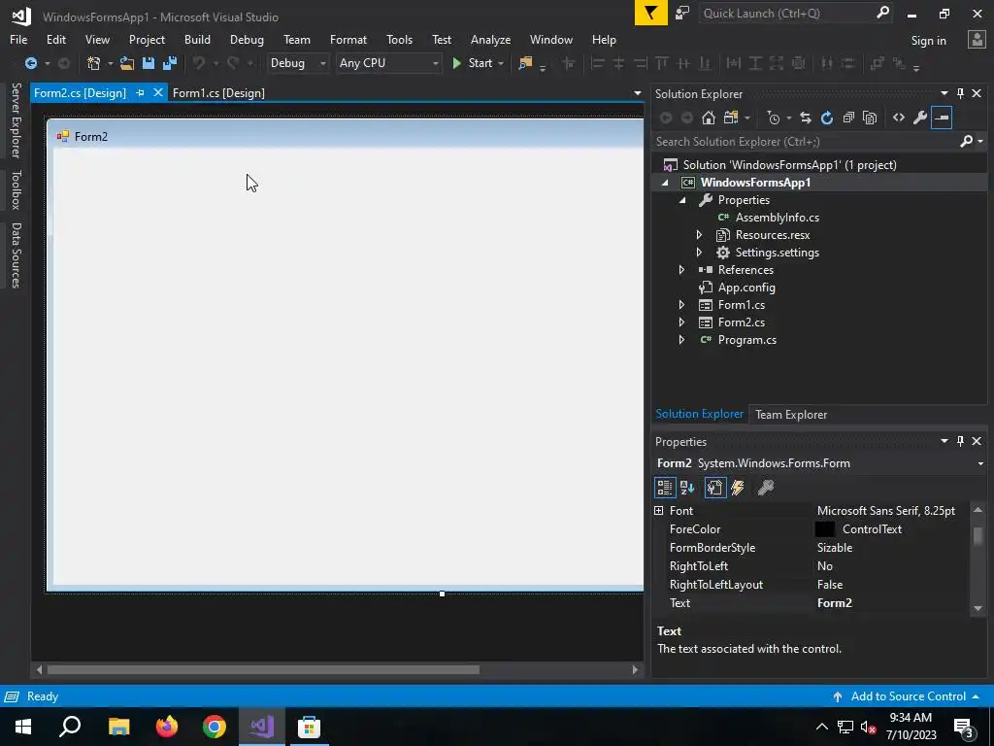This screenshot has height=746, width=994.
Task: Click the Pending Changes Filter clock icon
Action: [774, 118]
